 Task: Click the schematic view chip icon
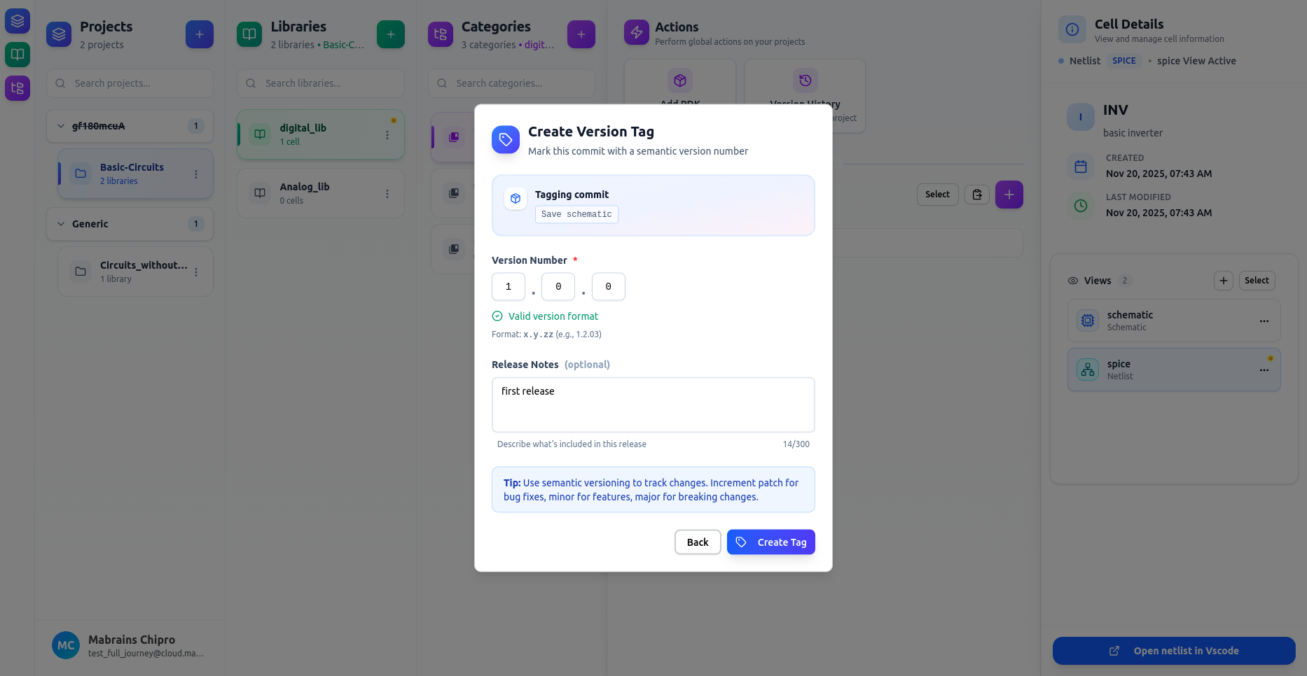tap(1087, 320)
